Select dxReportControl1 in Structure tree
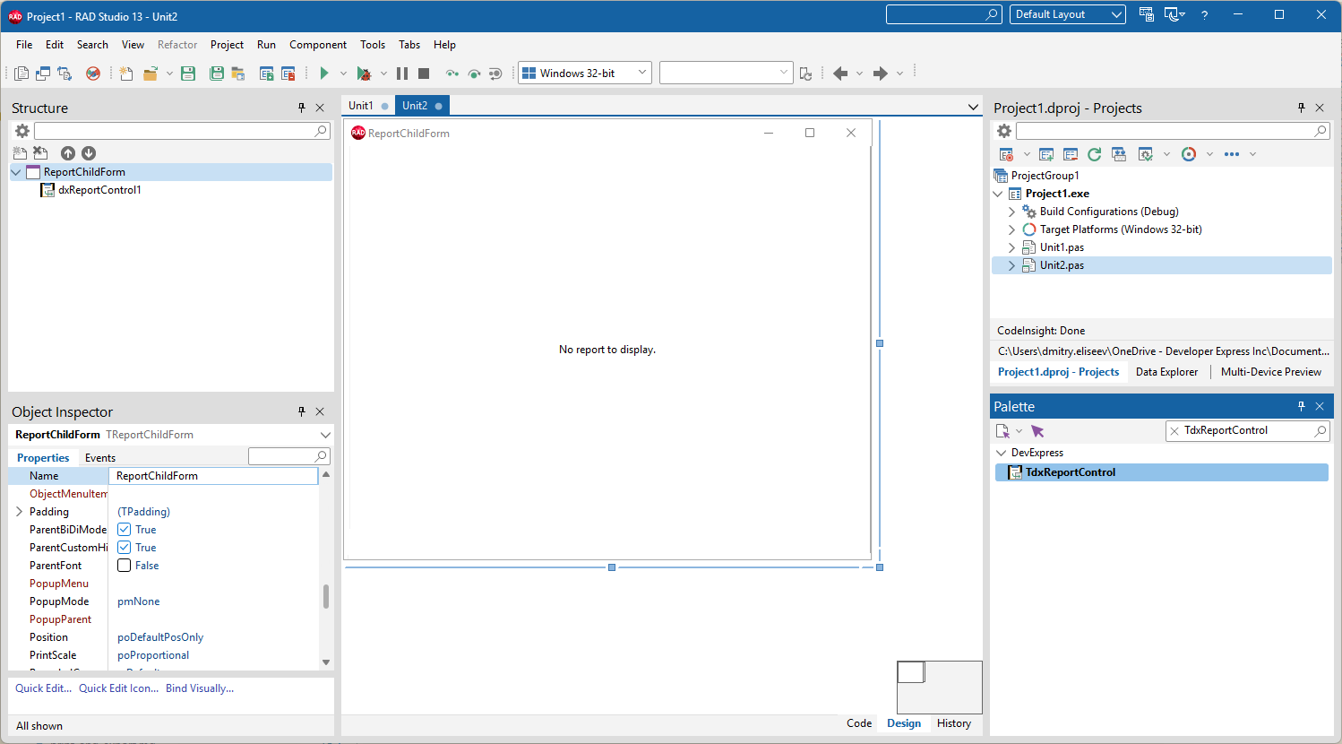Image resolution: width=1342 pixels, height=744 pixels. tap(99, 190)
